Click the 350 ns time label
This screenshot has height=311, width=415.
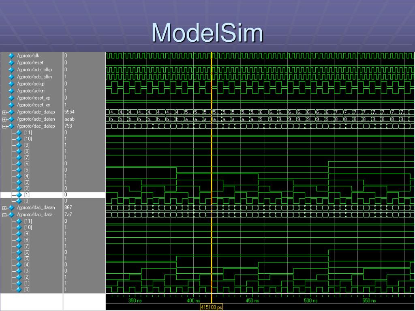135,301
